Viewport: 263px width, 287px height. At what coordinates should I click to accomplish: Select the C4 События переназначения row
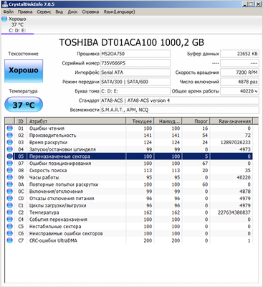tap(129, 220)
